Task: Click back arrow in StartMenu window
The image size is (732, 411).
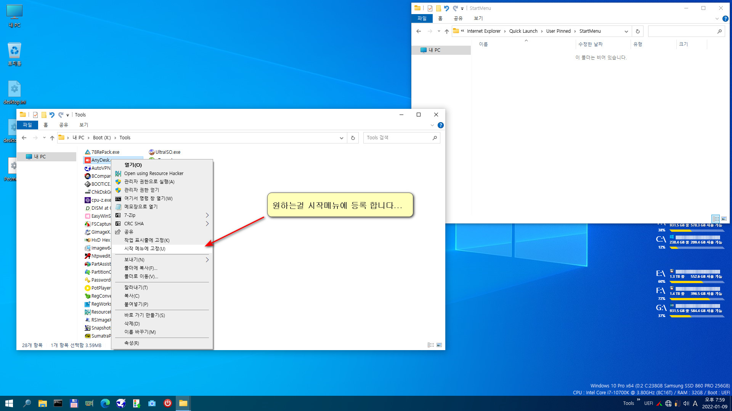Action: tap(419, 31)
